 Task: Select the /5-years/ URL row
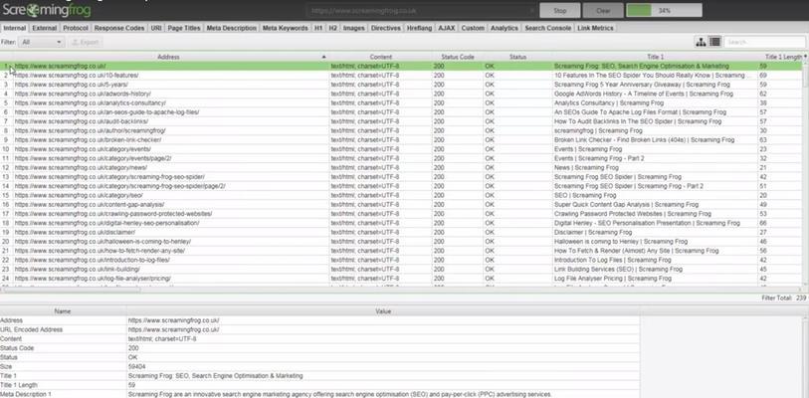click(401, 85)
